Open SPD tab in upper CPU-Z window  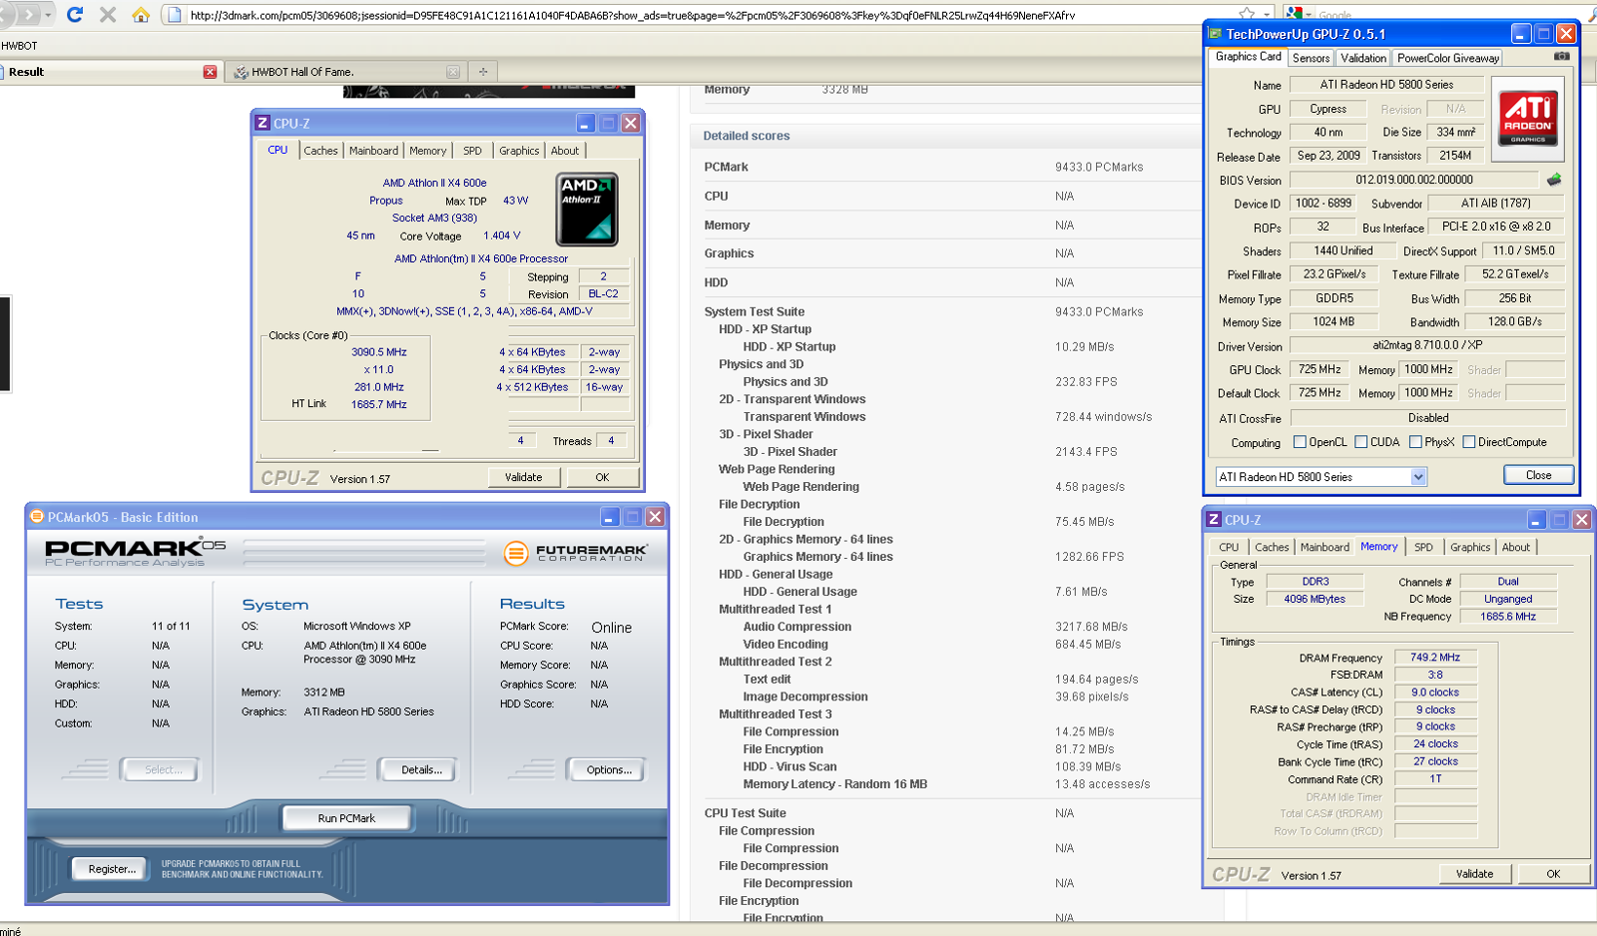(472, 151)
